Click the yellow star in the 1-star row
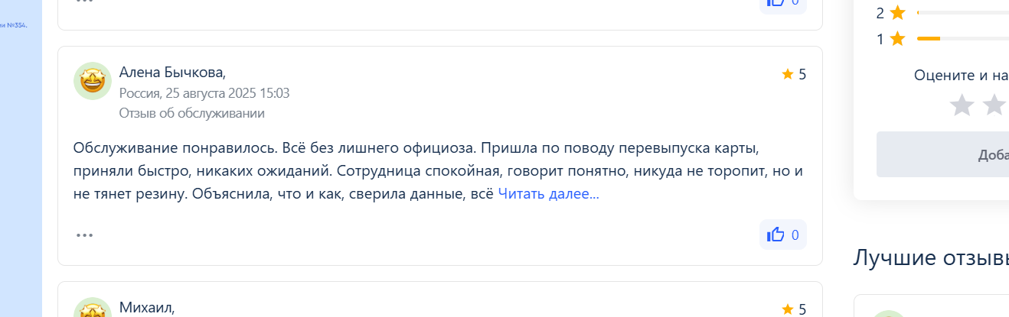 point(898,39)
